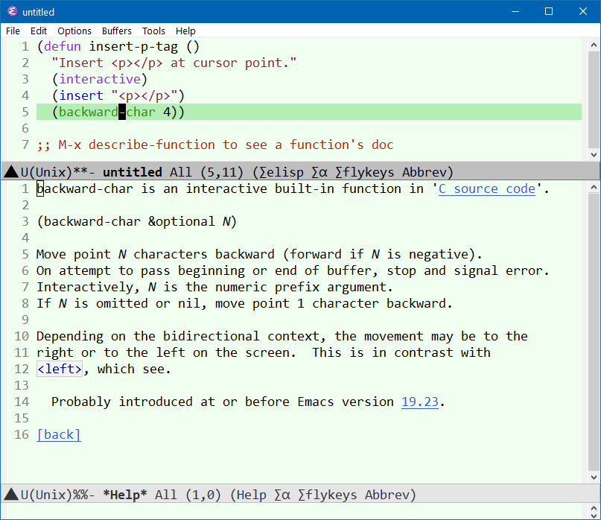Click 'U(Unix)%%-' in the Help mode line

tap(57, 495)
